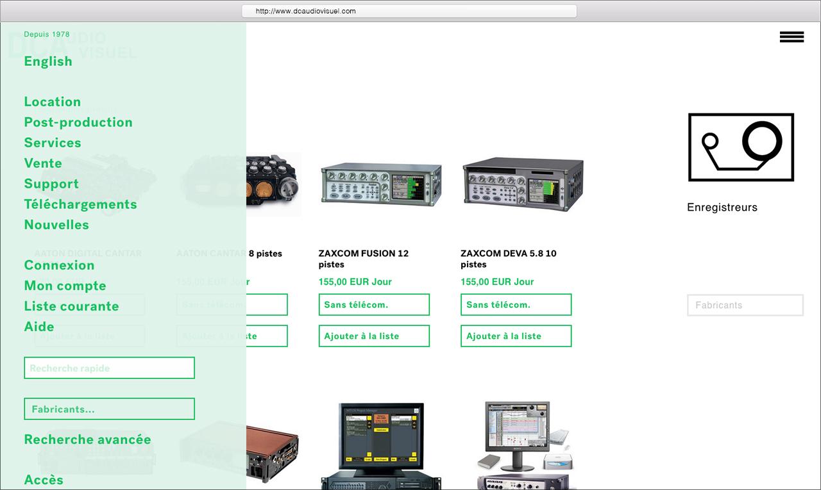Viewport: 821px width, 490px height.
Task: Open the Post-production menu item
Action: [x=78, y=122]
